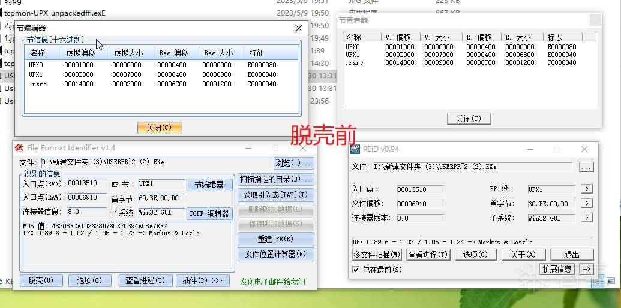Click 退出 exit button in PEiD

572,255
